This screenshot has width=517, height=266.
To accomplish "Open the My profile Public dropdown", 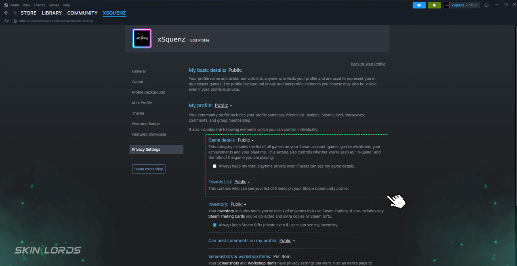I will tap(223, 106).
